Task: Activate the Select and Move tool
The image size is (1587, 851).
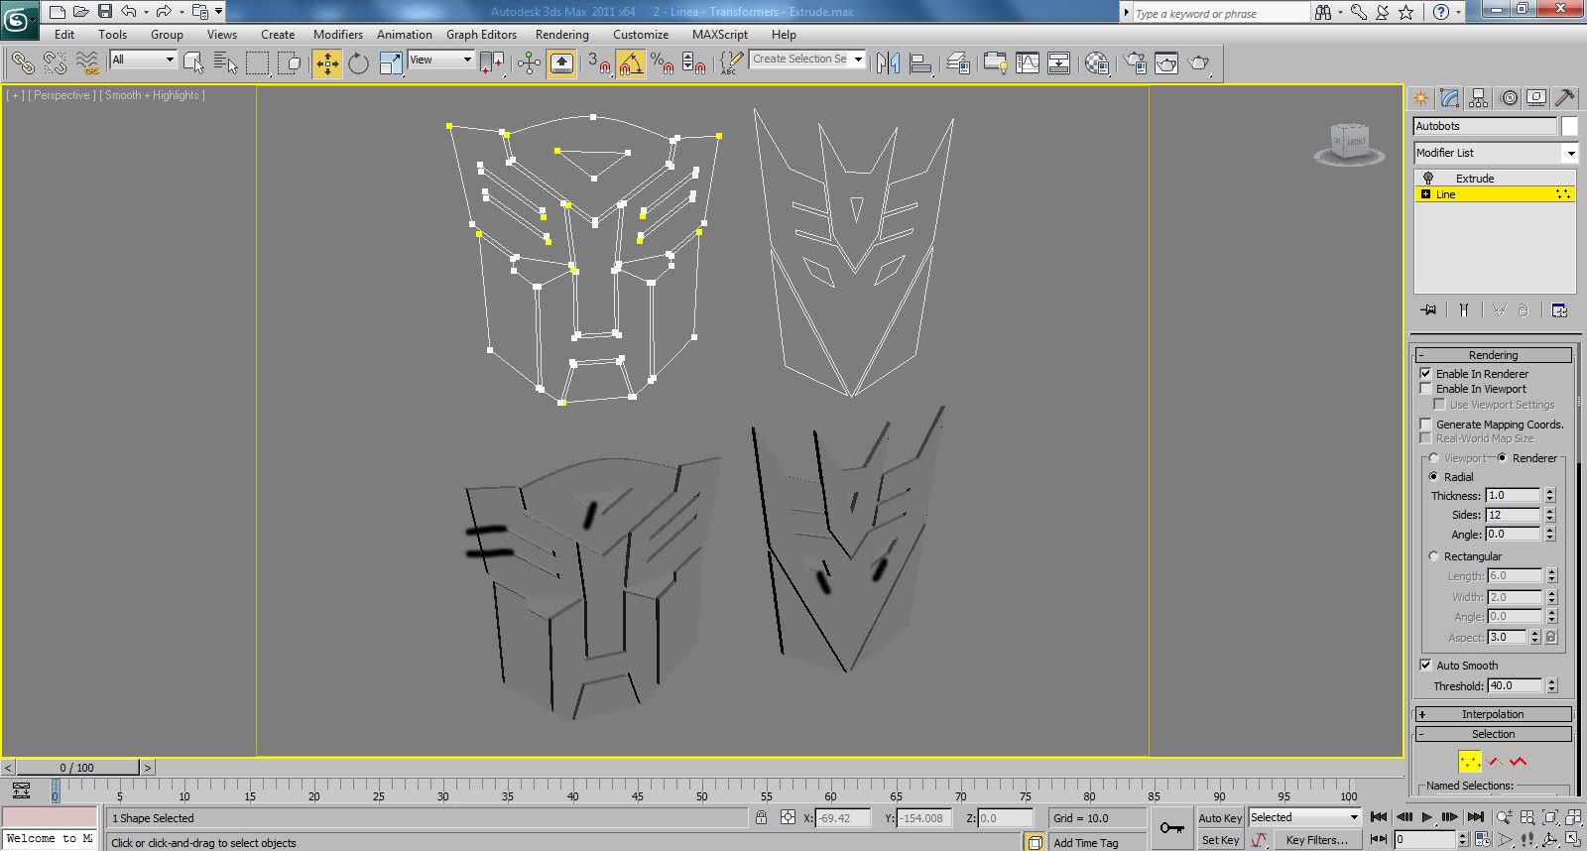Action: click(x=326, y=63)
